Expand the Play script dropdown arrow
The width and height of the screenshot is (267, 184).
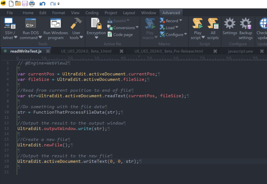203,37
